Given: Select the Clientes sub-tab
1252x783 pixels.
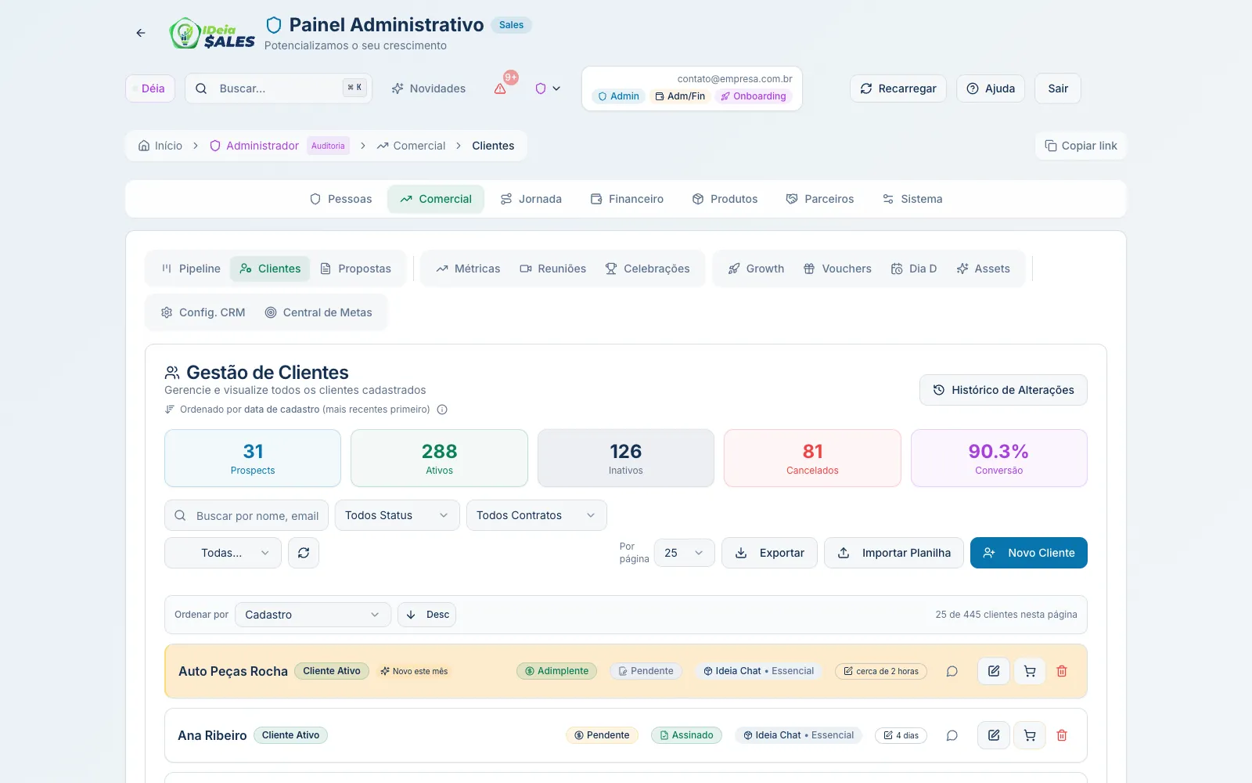Looking at the screenshot, I should [x=270, y=269].
